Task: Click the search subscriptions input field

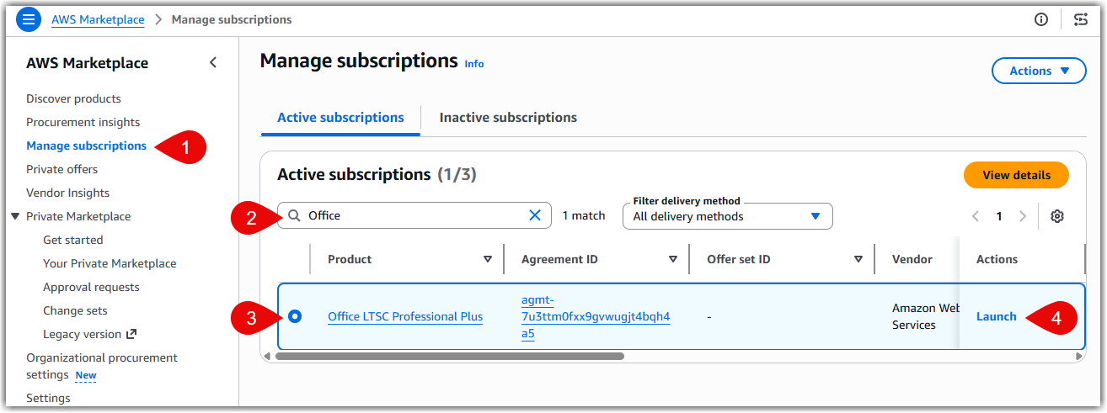Action: coord(413,215)
